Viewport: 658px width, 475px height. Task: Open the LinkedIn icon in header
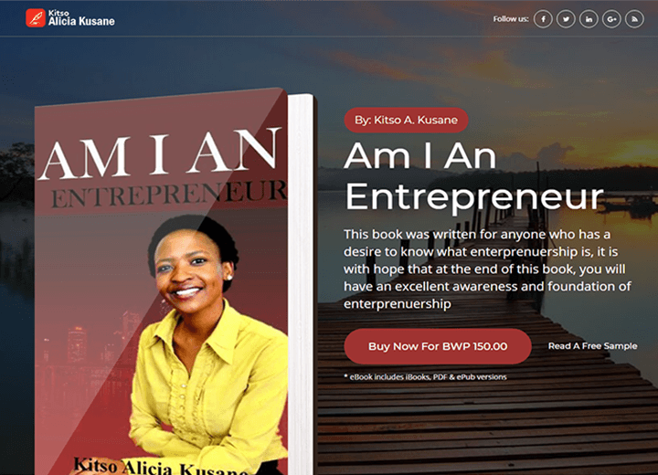[x=589, y=19]
